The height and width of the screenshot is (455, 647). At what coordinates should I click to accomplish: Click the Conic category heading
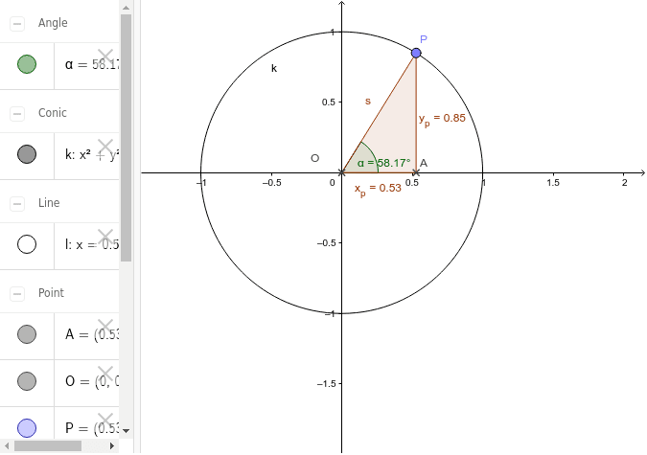(x=53, y=113)
